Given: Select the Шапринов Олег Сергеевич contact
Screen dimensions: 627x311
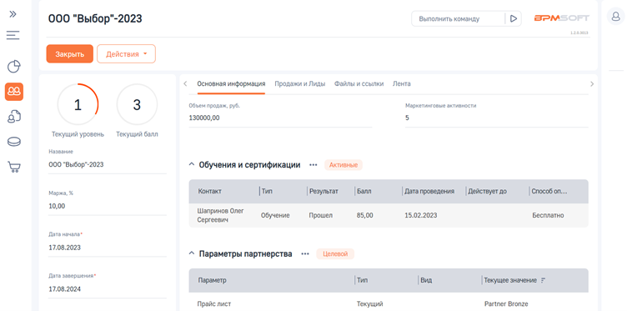Looking at the screenshot, I should pos(220,215).
